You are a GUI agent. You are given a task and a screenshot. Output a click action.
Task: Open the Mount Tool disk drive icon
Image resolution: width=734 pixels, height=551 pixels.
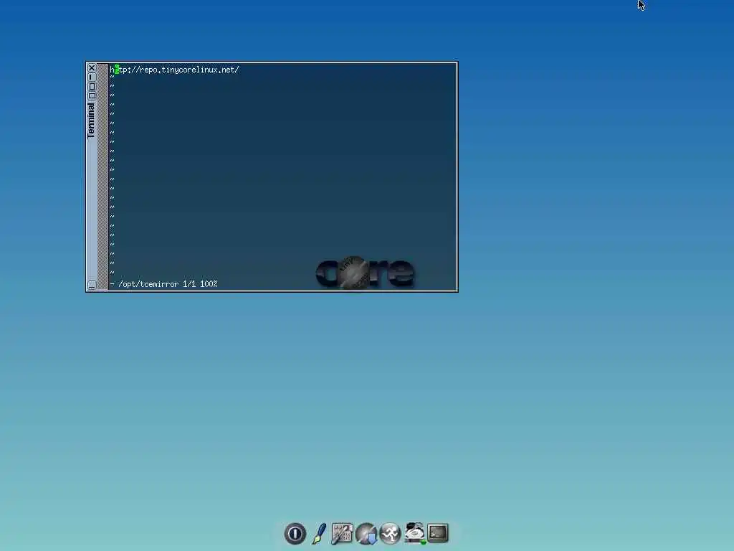[414, 533]
